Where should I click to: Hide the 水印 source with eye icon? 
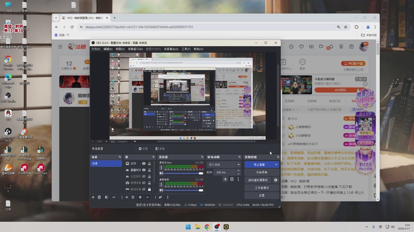point(144,163)
